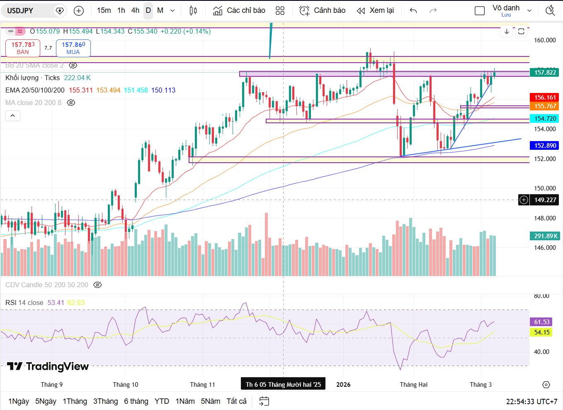Click the yellow RSI MA 54.15 label
The height and width of the screenshot is (410, 563).
point(541,332)
